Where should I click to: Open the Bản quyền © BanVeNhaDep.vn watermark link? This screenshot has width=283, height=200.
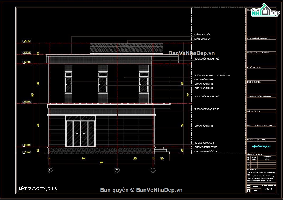coord(141,190)
